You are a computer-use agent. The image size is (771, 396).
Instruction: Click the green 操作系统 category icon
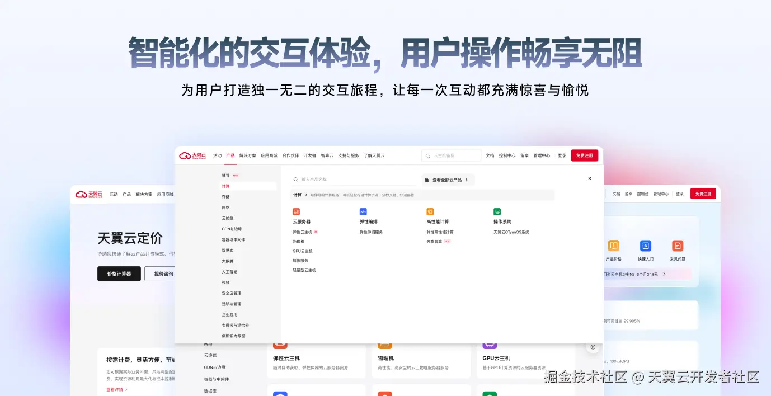click(x=497, y=212)
